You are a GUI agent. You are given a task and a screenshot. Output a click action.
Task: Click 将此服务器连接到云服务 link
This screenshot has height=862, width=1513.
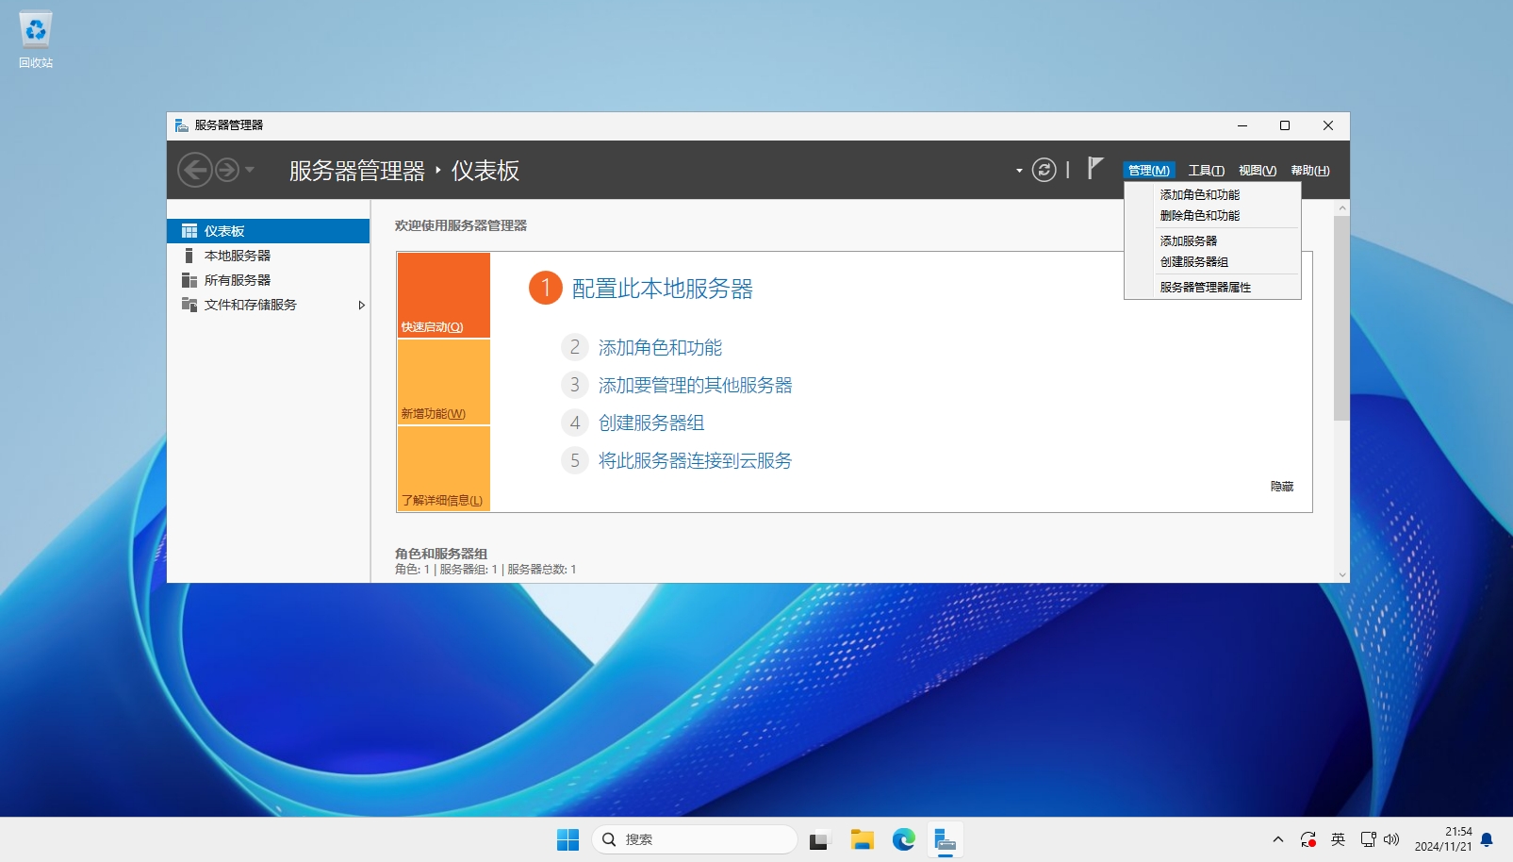click(695, 460)
